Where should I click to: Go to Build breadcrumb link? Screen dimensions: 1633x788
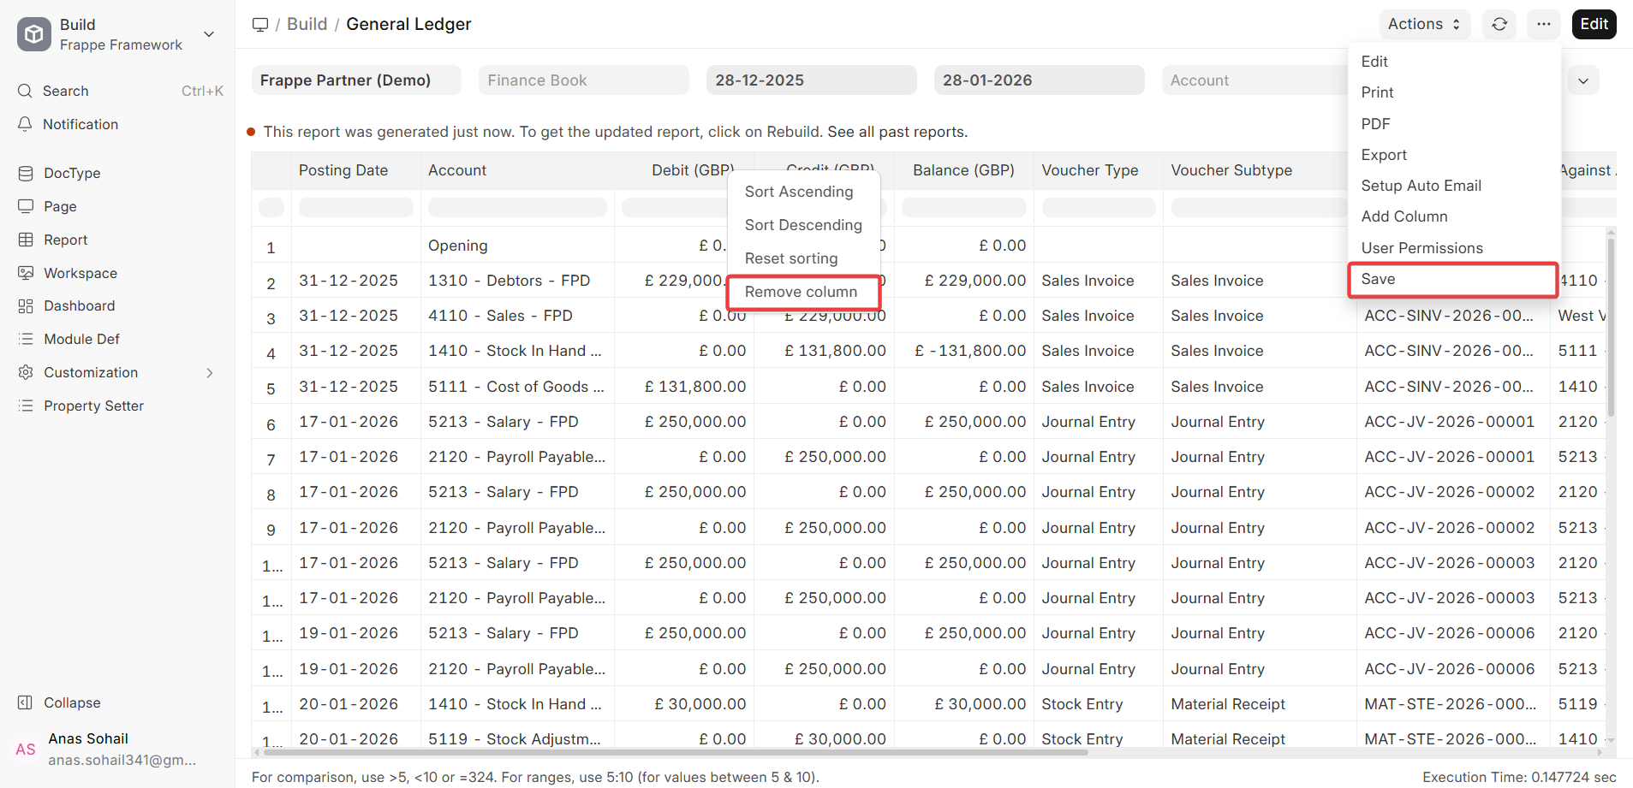tap(307, 24)
